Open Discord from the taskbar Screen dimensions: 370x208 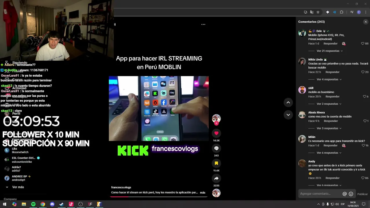click(x=52, y=204)
